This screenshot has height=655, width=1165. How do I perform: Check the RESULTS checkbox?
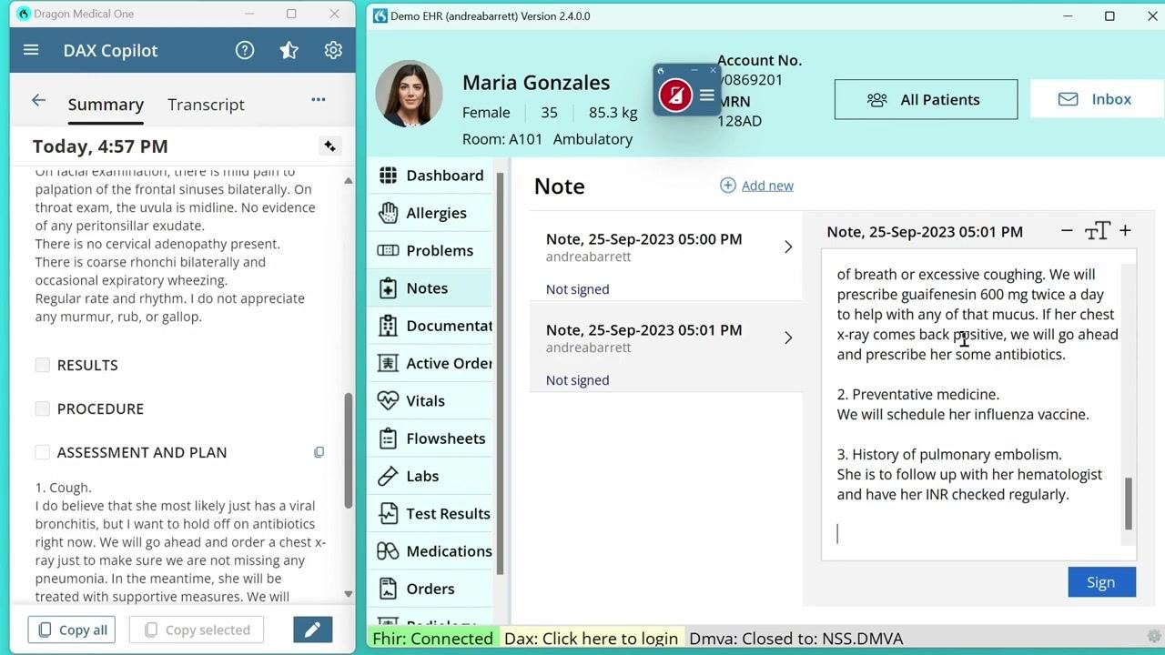(42, 365)
